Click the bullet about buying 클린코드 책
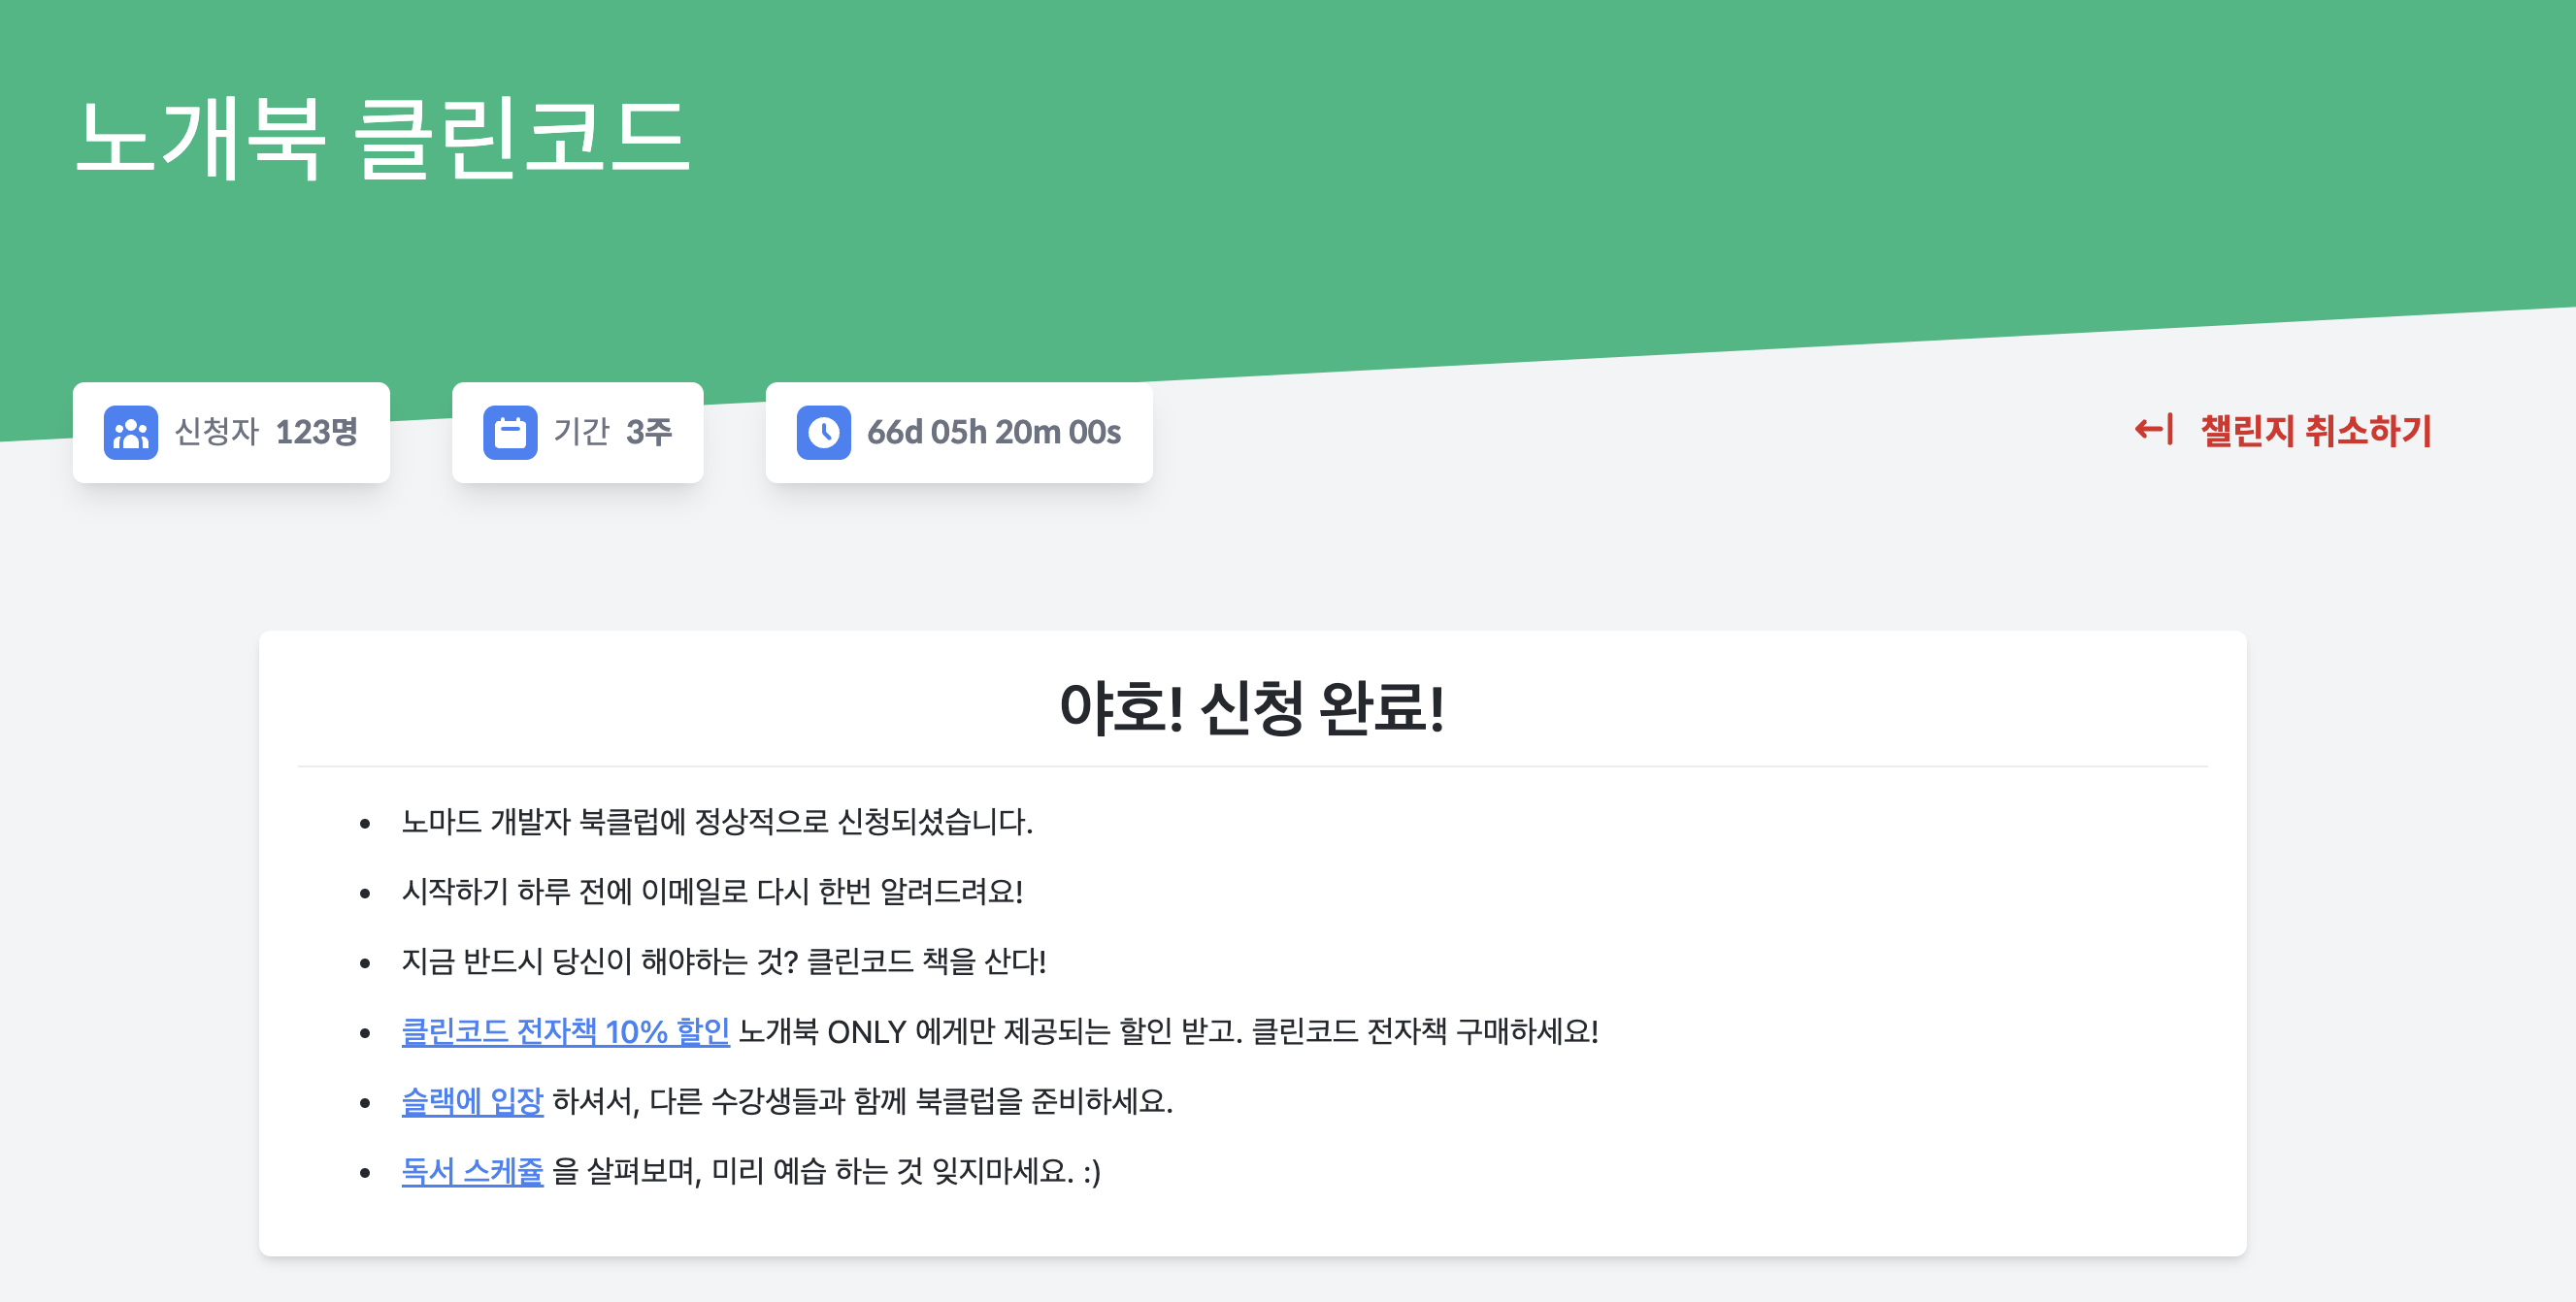The height and width of the screenshot is (1302, 2576). click(724, 961)
